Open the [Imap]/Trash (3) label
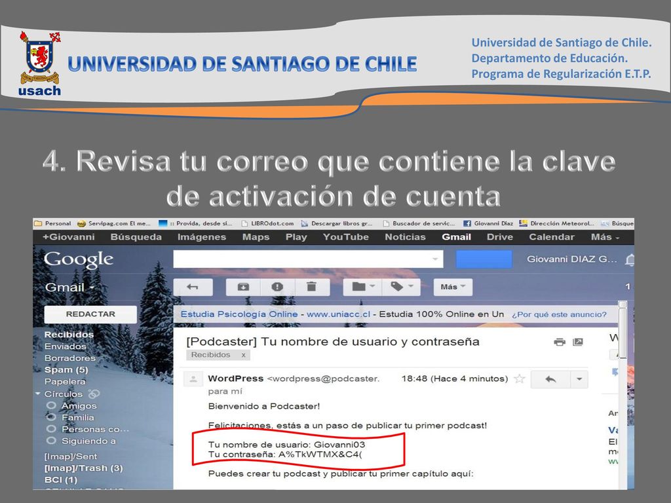Image resolution: width=671 pixels, height=503 pixels. pyautogui.click(x=83, y=468)
